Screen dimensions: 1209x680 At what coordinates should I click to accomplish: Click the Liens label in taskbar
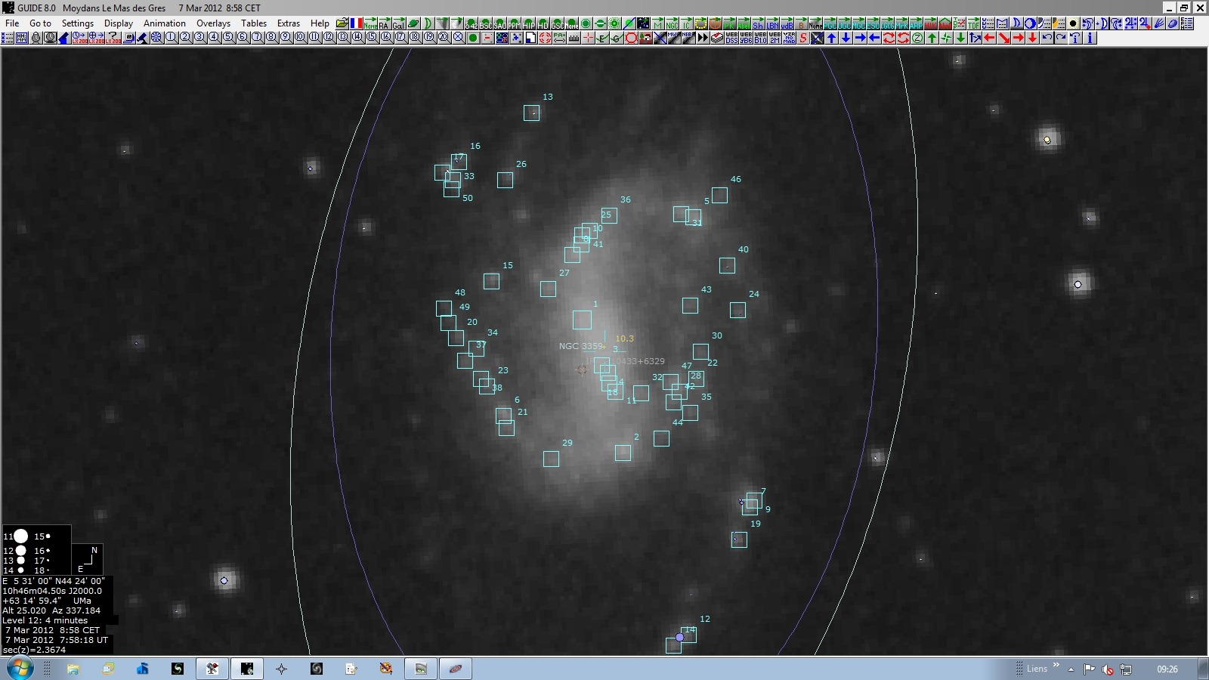(x=1037, y=669)
